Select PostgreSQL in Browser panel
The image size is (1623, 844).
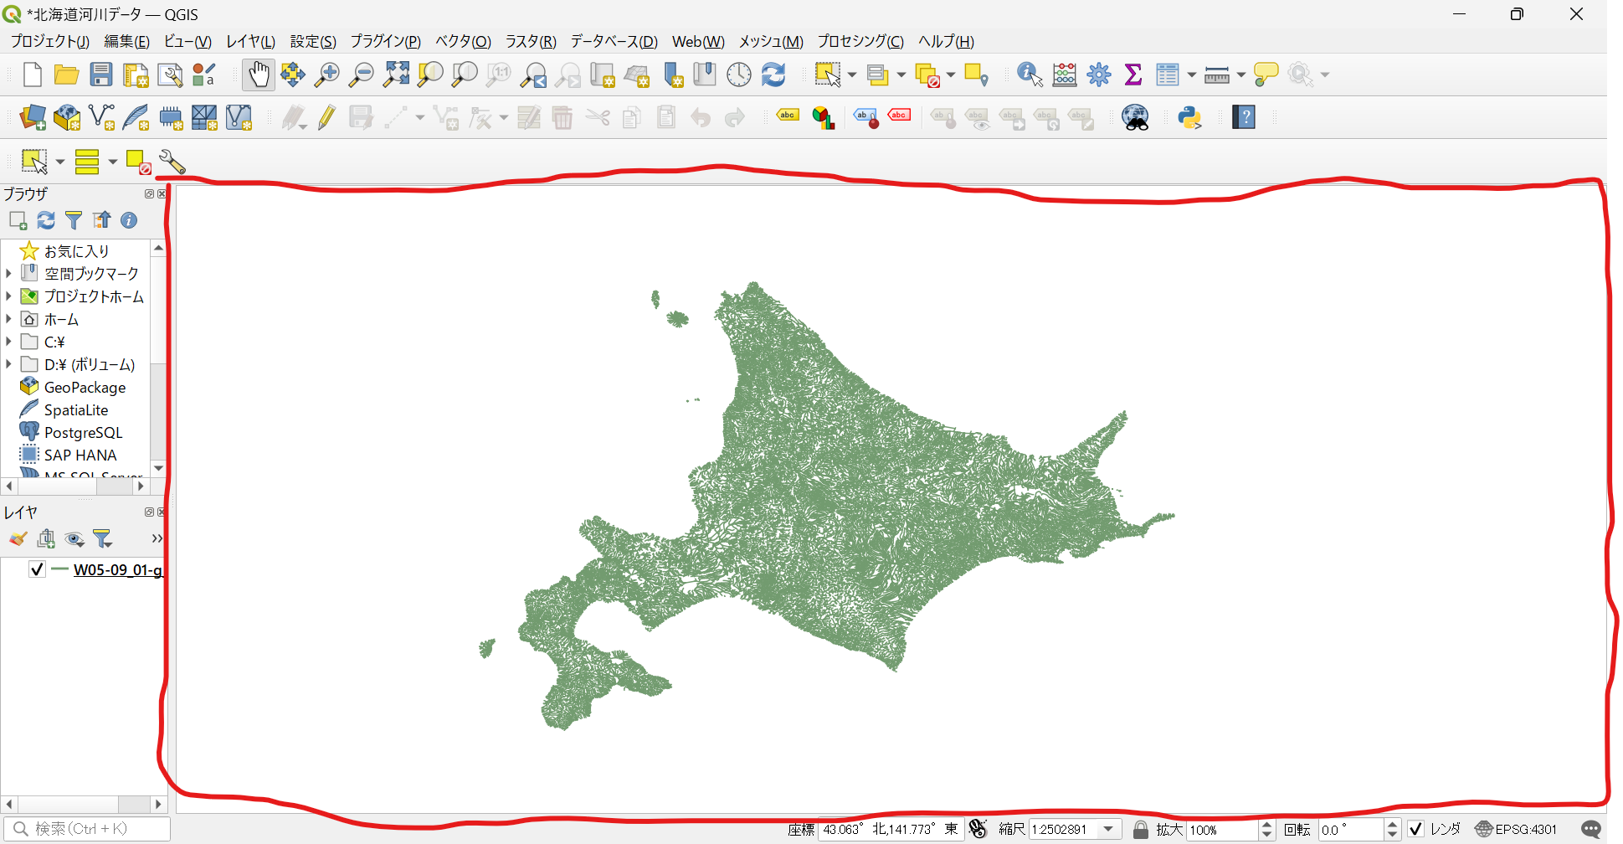(x=83, y=432)
